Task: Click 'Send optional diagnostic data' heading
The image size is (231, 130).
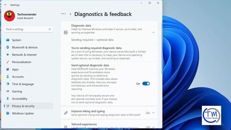Action: pos(90,65)
